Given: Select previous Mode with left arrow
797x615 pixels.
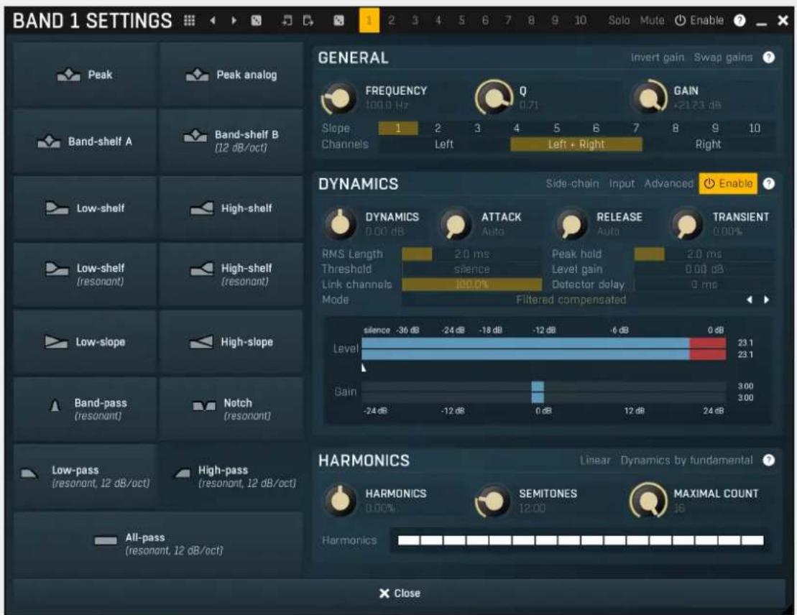Looking at the screenshot, I should (x=750, y=300).
